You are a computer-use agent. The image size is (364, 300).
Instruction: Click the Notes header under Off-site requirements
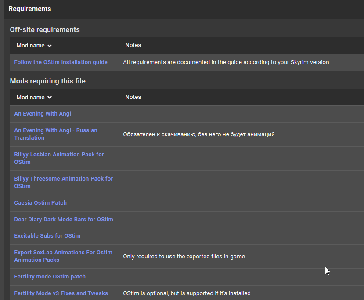tap(133, 45)
